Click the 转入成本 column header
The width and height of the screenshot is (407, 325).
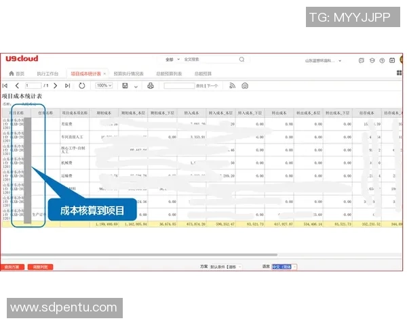tap(192, 113)
